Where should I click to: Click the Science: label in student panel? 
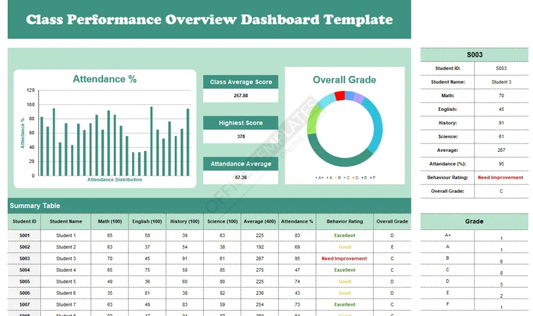point(448,136)
